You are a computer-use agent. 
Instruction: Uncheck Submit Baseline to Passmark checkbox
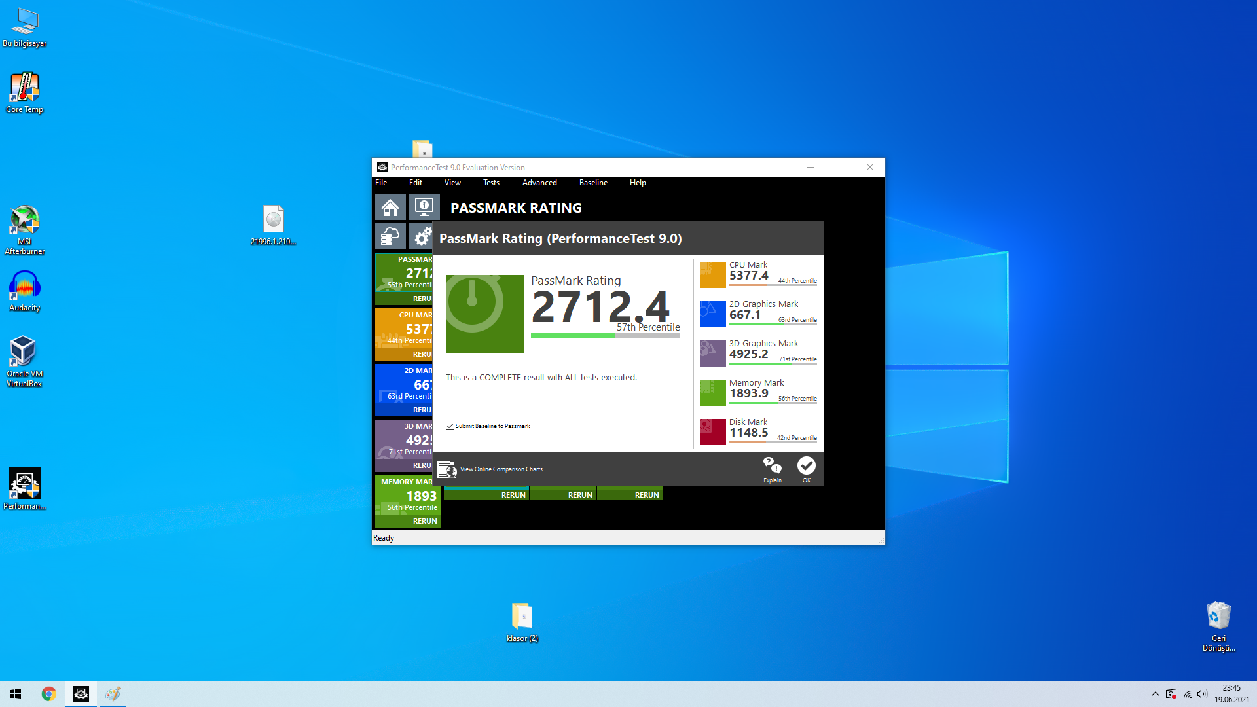pyautogui.click(x=450, y=426)
